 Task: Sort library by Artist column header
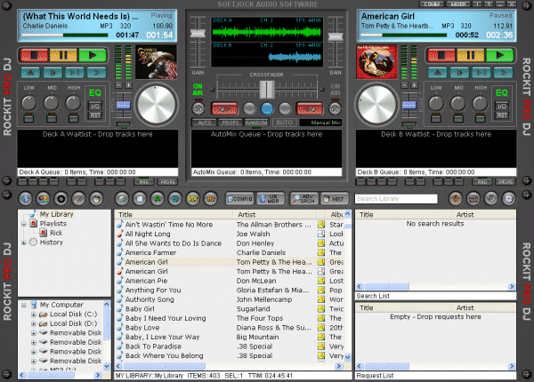click(274, 214)
